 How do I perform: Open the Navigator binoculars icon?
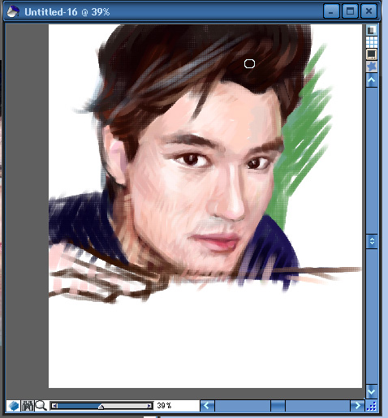pos(28,406)
